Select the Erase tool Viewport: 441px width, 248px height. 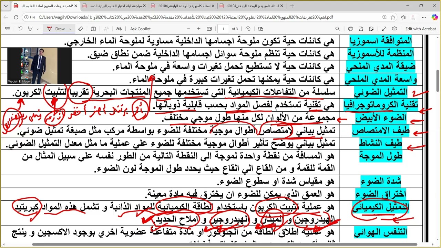point(81,29)
